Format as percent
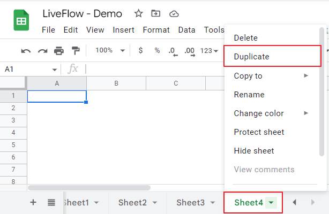 [157, 50]
